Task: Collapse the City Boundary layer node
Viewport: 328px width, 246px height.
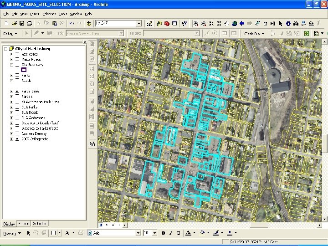Action: (11, 65)
